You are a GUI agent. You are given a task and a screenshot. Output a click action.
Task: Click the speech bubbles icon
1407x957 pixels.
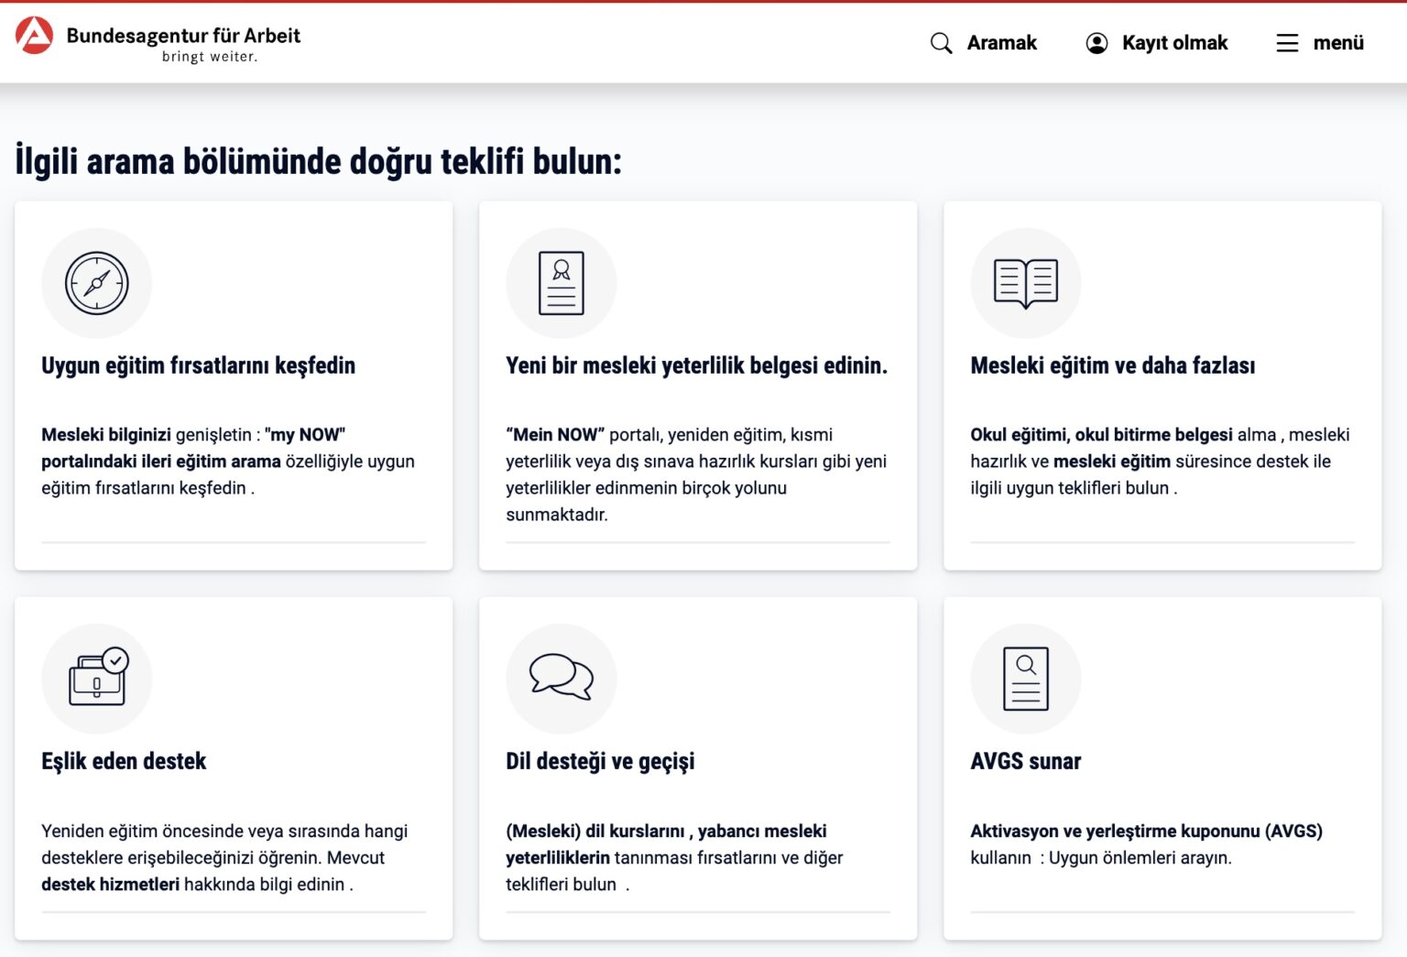(x=562, y=678)
